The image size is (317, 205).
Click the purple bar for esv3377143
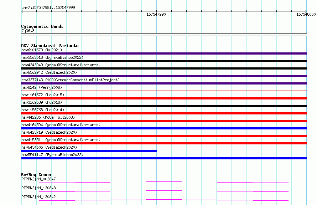[164, 83]
